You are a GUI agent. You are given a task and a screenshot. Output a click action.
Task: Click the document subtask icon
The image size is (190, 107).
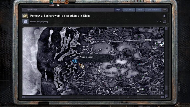click(25, 22)
